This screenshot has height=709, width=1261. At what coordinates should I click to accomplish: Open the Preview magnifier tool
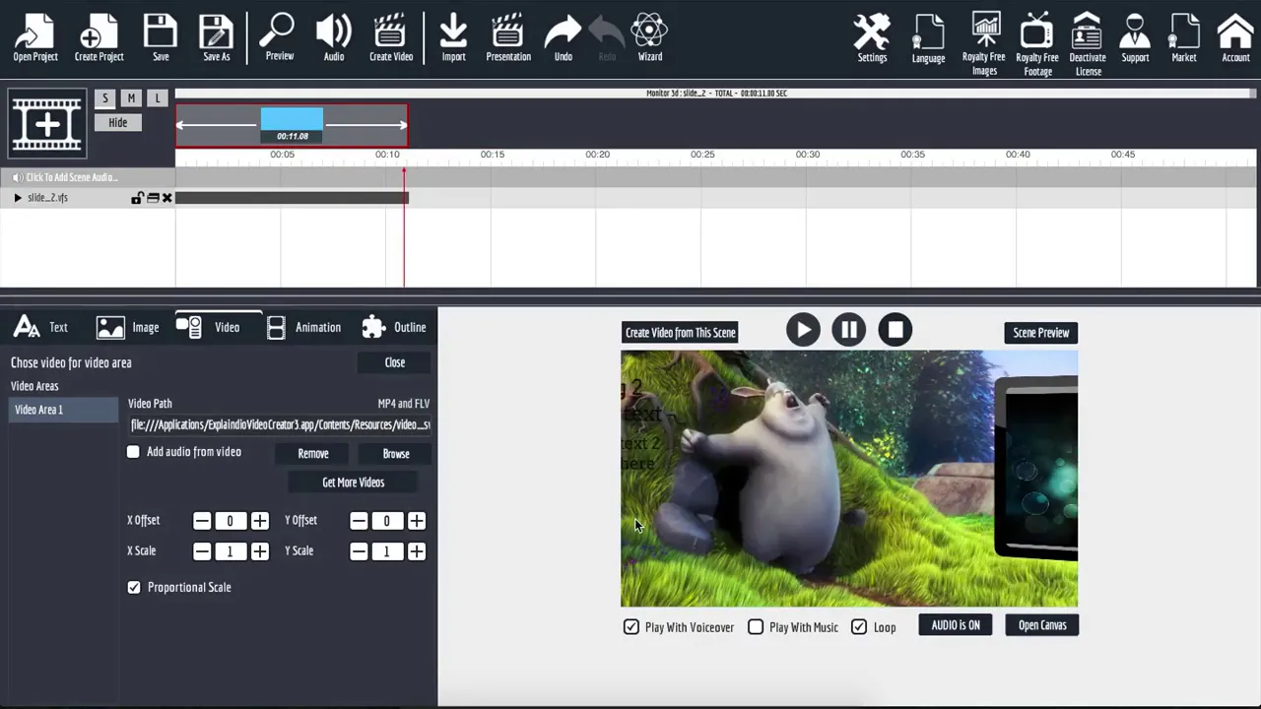(279, 37)
